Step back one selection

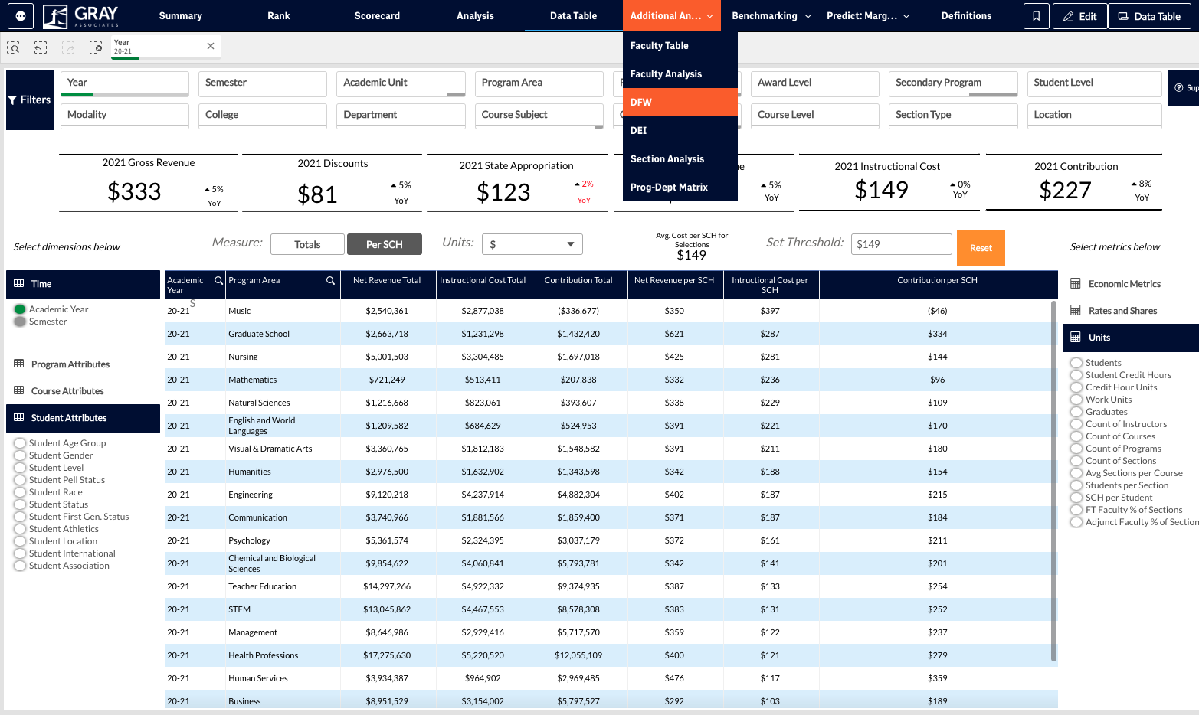[41, 47]
